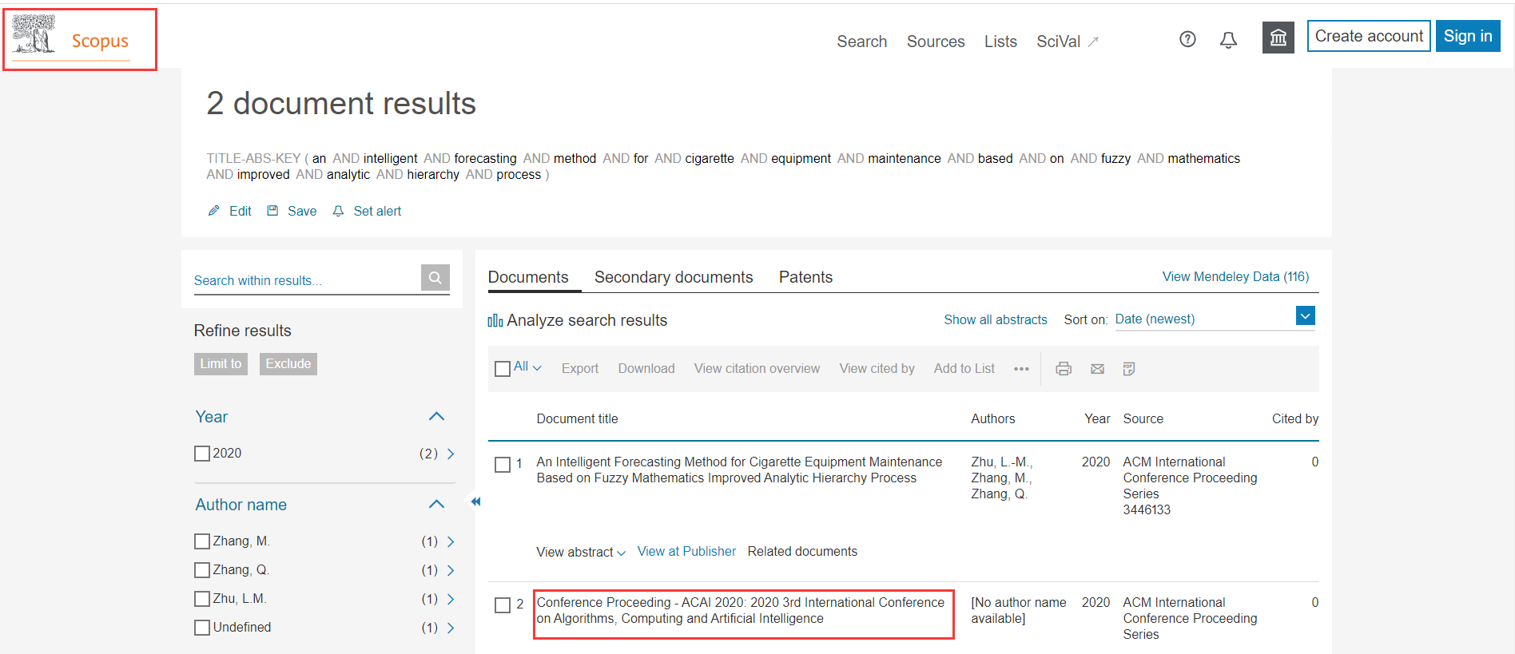
Task: Collapse the refine panel double arrow
Action: point(475,501)
